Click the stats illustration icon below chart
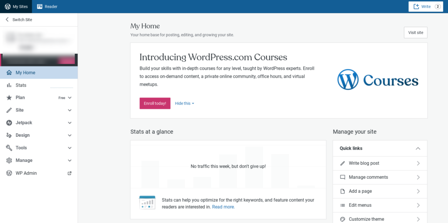The image size is (448, 223). [x=147, y=202]
